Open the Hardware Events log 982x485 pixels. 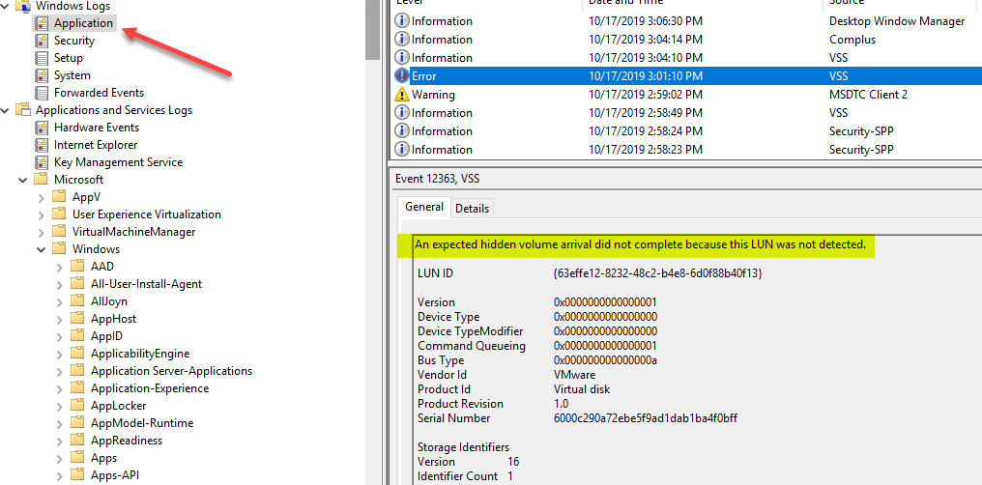(97, 127)
